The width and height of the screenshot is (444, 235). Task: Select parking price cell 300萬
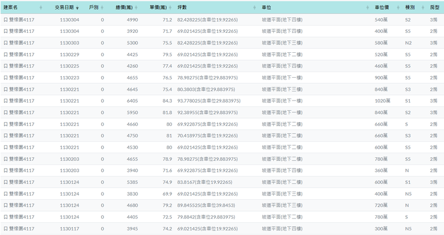pyautogui.click(x=381, y=229)
